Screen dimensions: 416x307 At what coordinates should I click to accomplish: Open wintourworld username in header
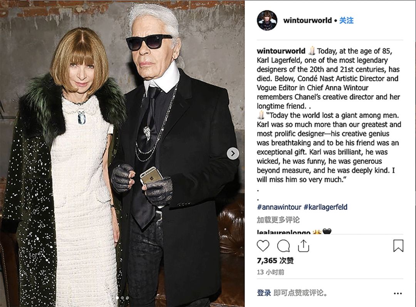click(x=307, y=20)
